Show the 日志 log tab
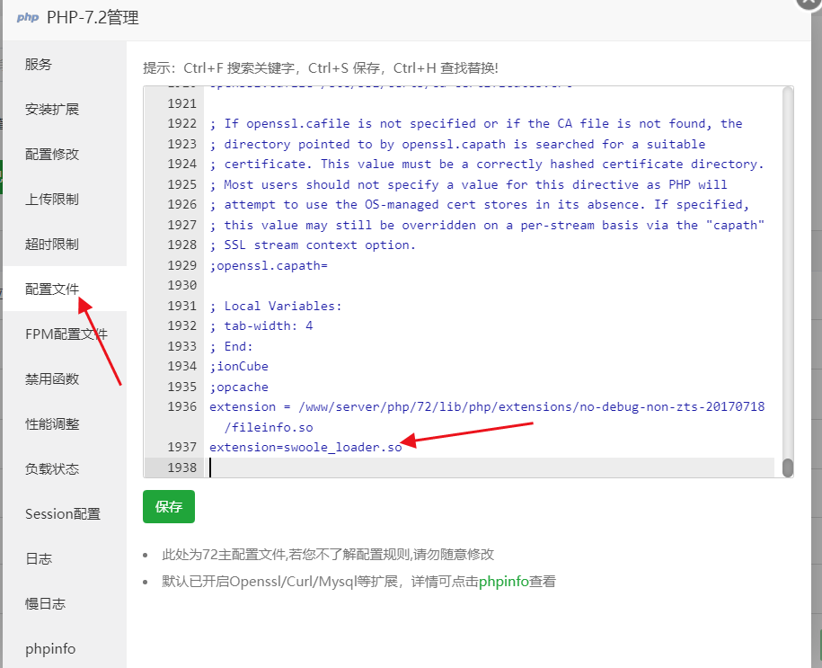Viewport: 822px width, 668px height. coord(39,559)
